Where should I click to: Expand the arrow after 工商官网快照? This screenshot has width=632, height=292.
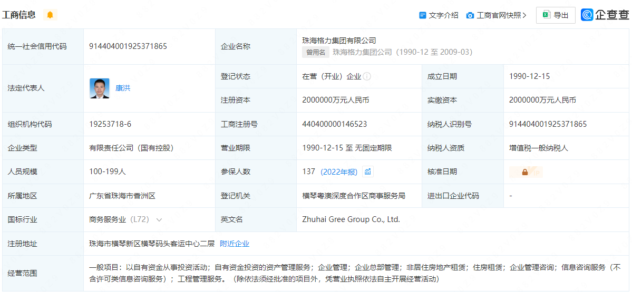click(524, 15)
